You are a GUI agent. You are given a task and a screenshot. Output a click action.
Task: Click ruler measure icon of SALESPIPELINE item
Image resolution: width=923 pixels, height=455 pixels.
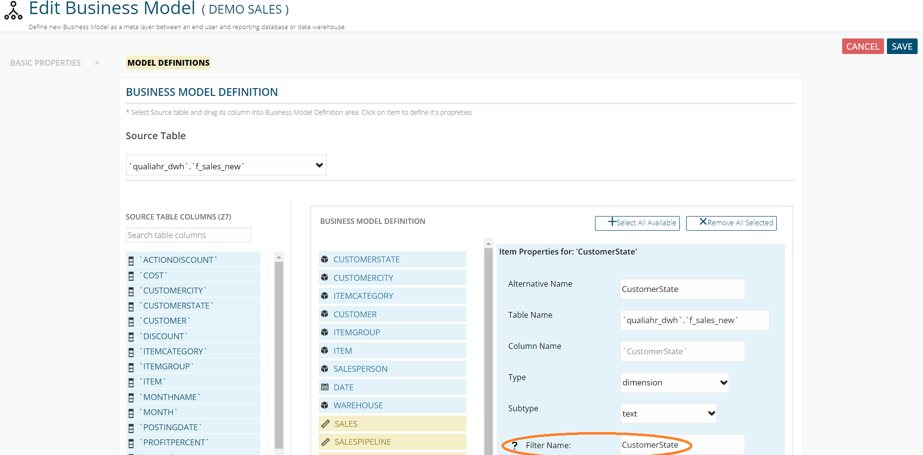325,442
